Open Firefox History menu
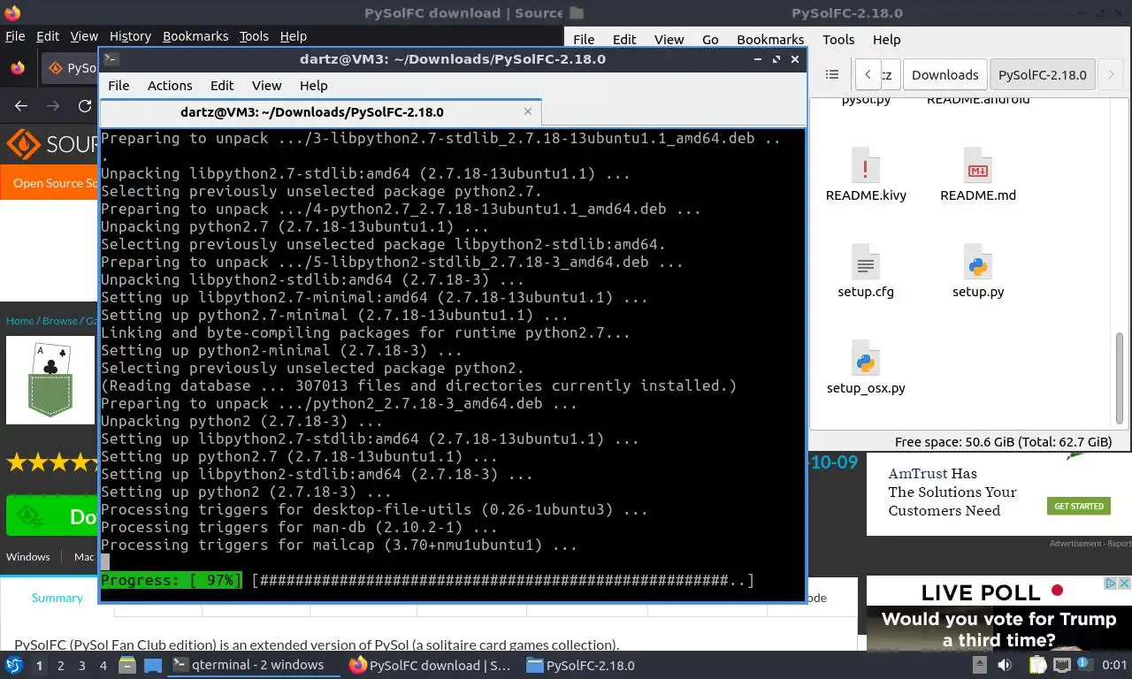1132x679 pixels. pyautogui.click(x=130, y=36)
